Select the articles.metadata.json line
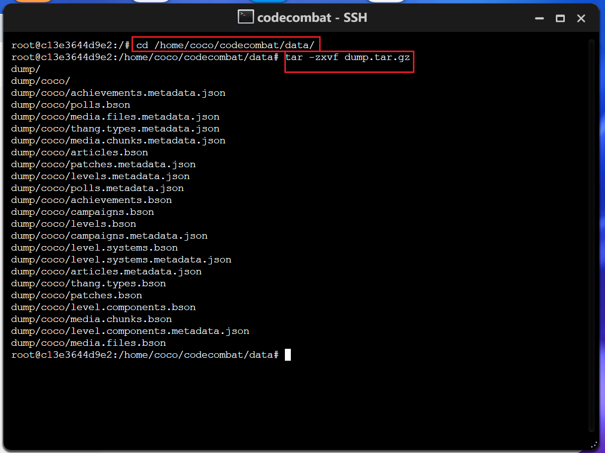 (106, 271)
